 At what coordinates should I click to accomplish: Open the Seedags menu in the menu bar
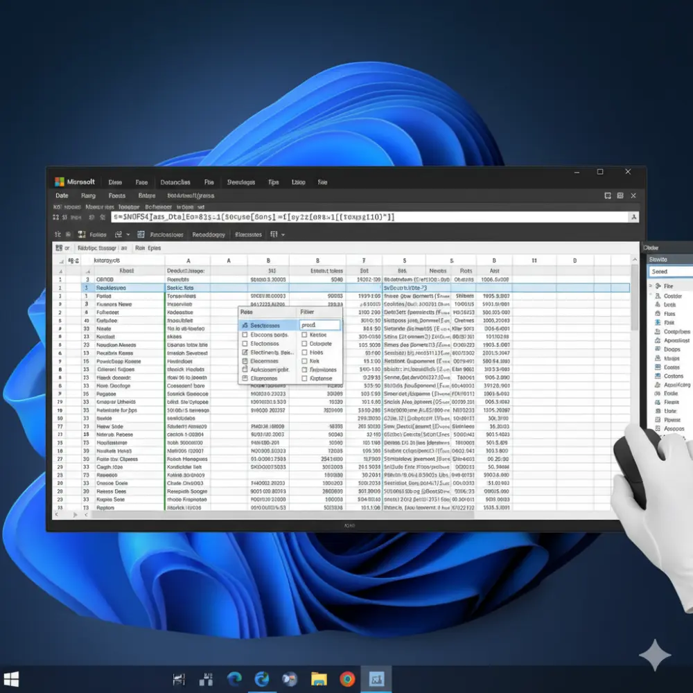pyautogui.click(x=241, y=182)
